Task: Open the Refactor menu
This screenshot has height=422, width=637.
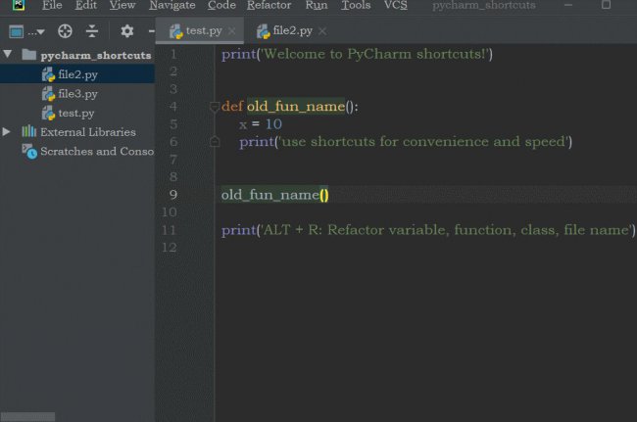Action: tap(269, 5)
